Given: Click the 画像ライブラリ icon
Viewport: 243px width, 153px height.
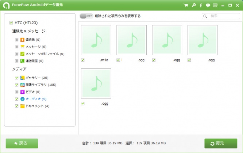Looking at the screenshot, I should point(22,85).
